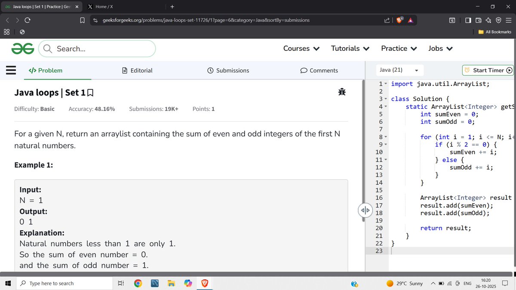Open new tab with plus button

(172, 6)
